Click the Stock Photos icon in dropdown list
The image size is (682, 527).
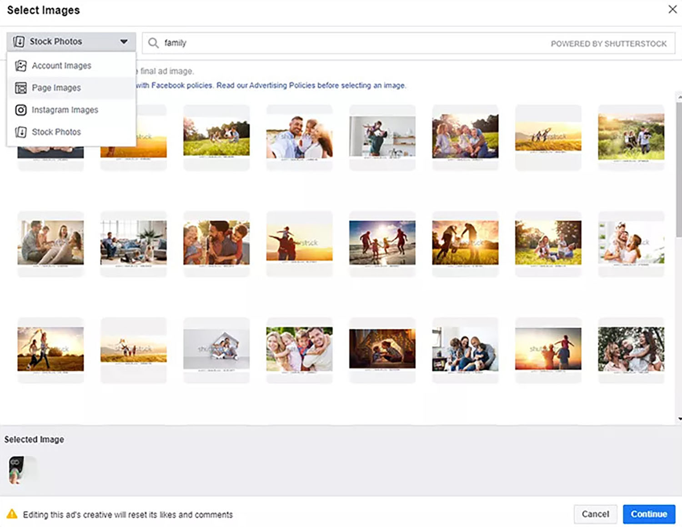21,132
